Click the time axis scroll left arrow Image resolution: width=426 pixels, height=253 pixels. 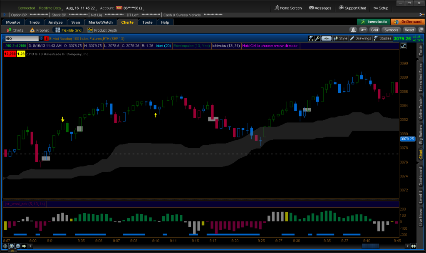click(x=30, y=246)
